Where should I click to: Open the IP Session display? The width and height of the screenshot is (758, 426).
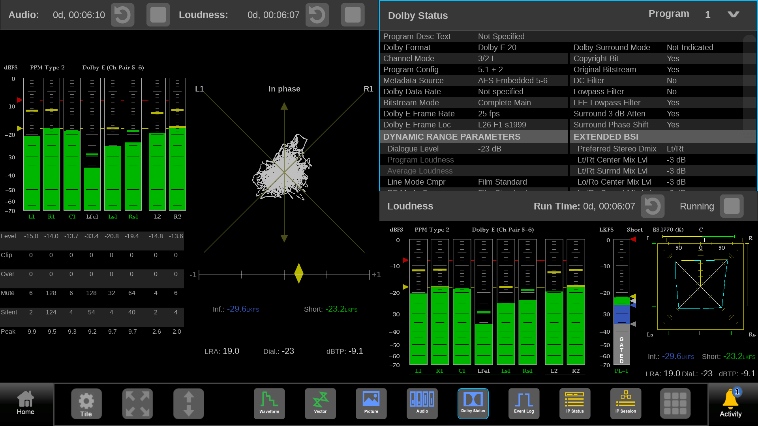(626, 404)
